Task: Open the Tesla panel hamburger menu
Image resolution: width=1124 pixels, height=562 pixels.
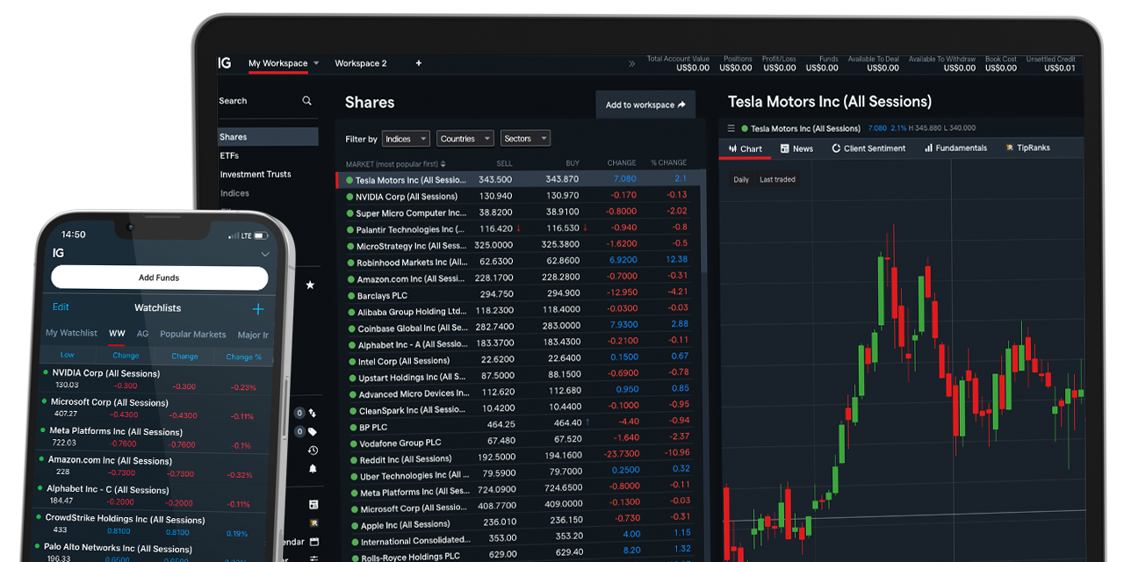Action: pos(731,128)
